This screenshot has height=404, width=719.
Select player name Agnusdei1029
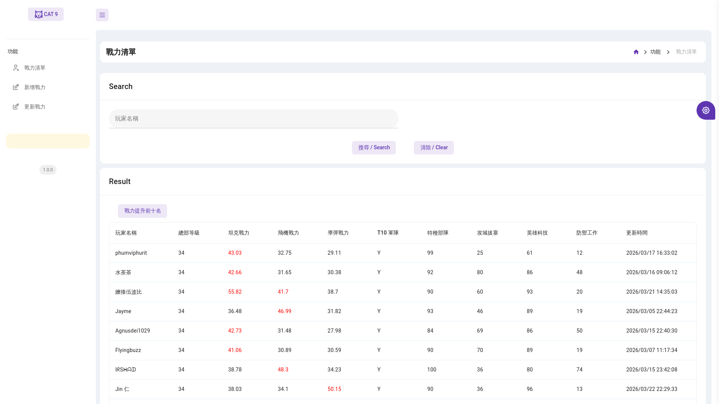click(133, 331)
